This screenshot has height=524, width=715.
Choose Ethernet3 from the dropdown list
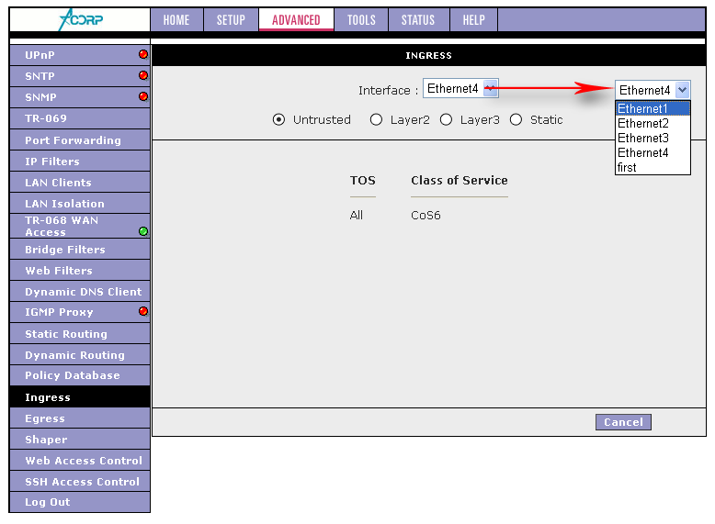pyautogui.click(x=653, y=138)
